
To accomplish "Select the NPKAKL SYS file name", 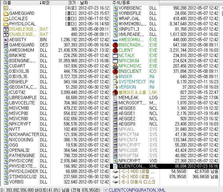I will point(126,129).
